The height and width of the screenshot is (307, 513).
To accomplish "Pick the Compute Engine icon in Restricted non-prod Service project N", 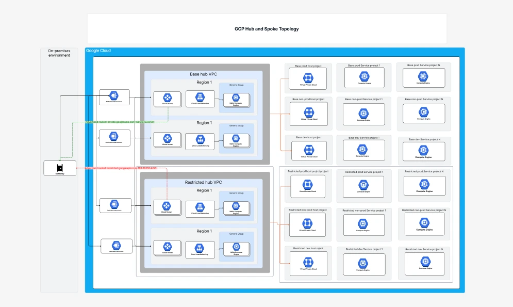I will 424,223.
